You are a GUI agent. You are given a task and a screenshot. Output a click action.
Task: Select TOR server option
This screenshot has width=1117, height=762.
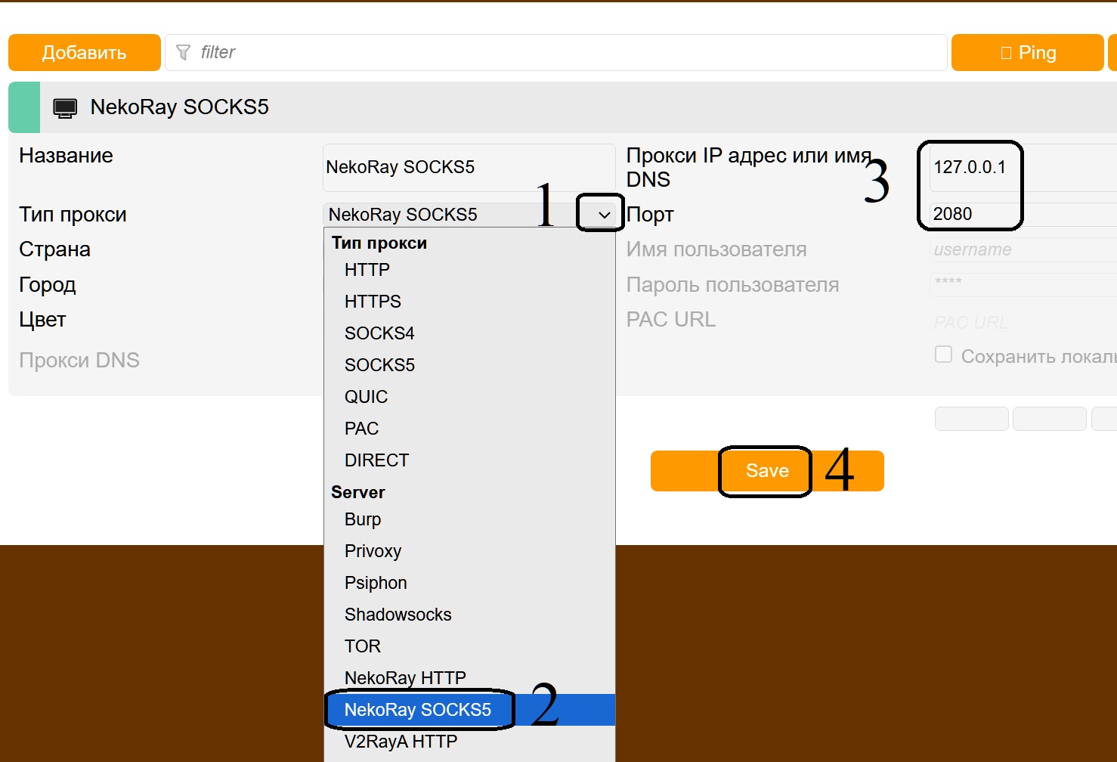(363, 646)
